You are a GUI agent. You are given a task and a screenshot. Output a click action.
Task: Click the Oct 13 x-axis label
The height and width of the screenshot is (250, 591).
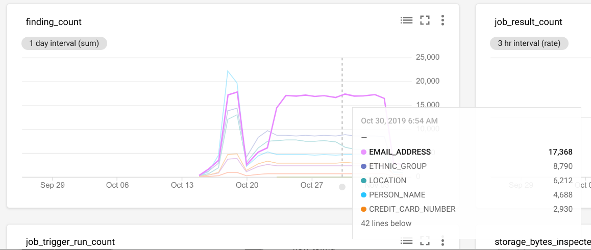pyautogui.click(x=182, y=185)
